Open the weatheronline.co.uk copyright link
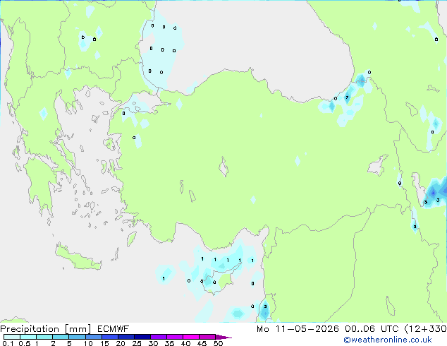This screenshot has width=447, height=346. coord(388,340)
